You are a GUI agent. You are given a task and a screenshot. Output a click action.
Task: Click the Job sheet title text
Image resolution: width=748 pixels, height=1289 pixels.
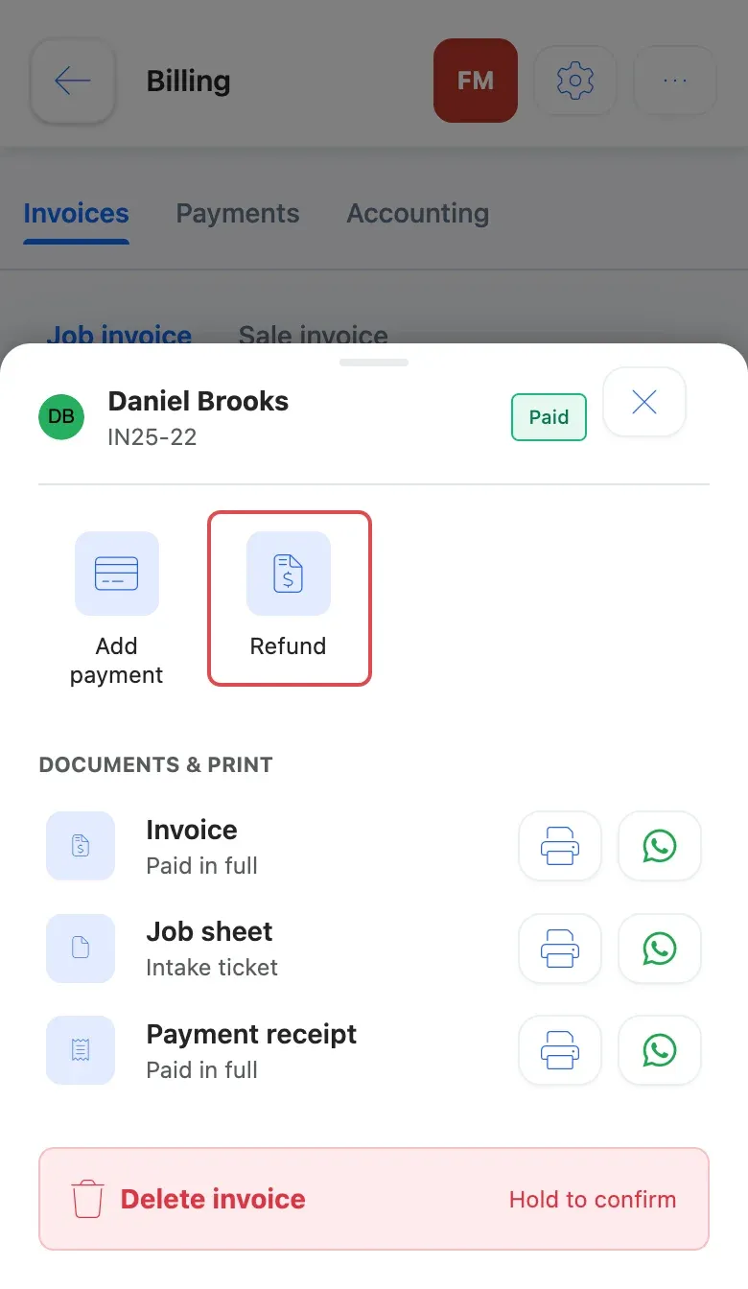[209, 931]
